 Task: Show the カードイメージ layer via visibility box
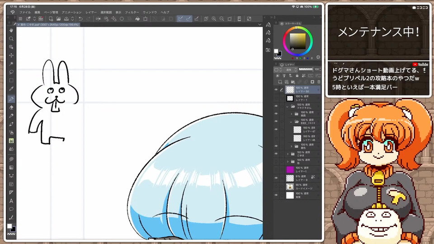tap(276, 187)
